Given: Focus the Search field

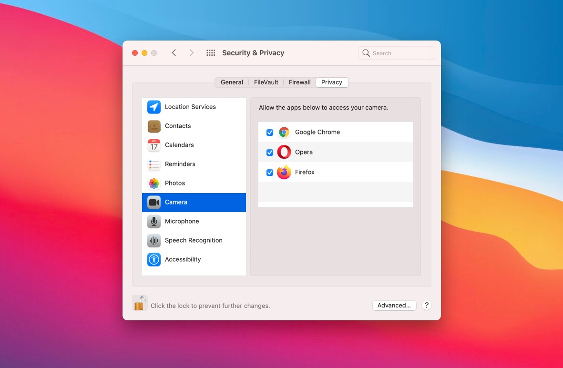Looking at the screenshot, I should click(397, 53).
